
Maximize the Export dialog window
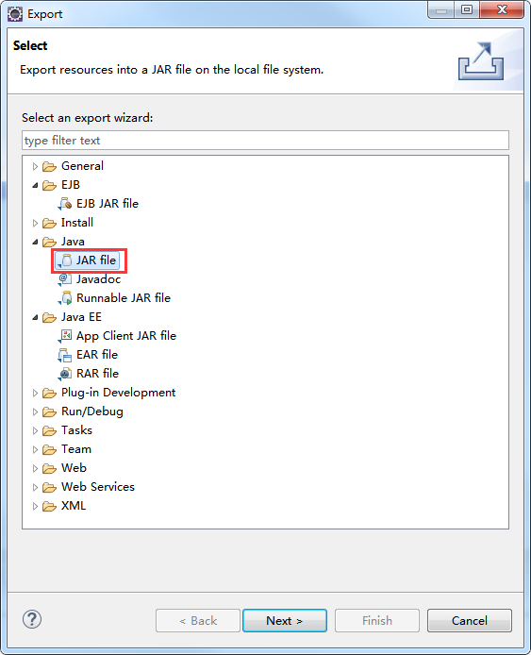click(x=467, y=9)
